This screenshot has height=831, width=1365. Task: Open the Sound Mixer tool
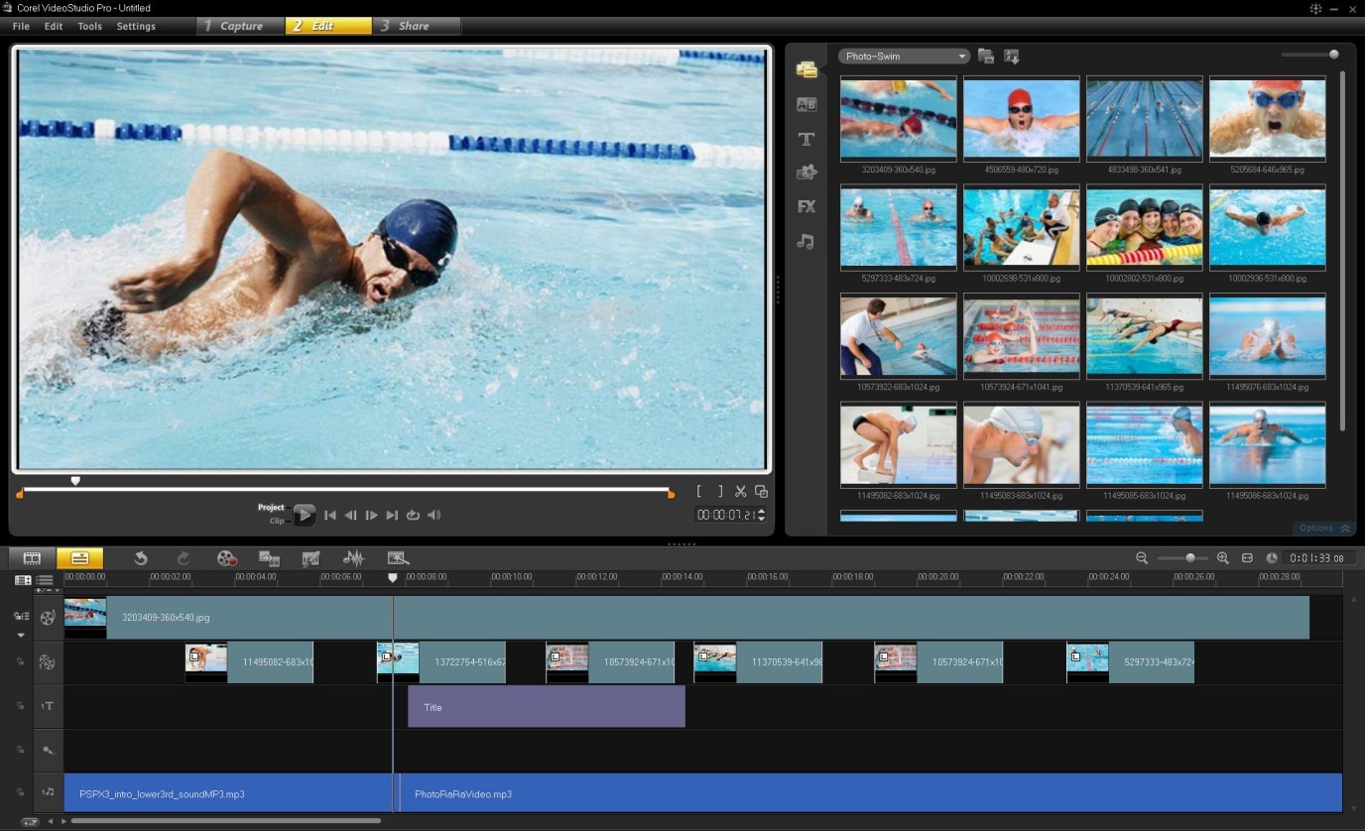coord(353,559)
